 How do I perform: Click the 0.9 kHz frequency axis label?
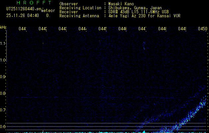pyautogui.click(x=3, y=77)
